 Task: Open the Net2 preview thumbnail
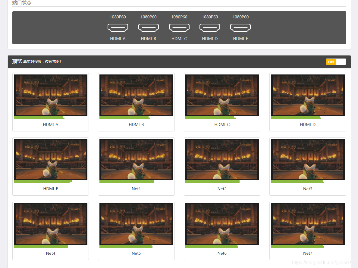(x=222, y=159)
